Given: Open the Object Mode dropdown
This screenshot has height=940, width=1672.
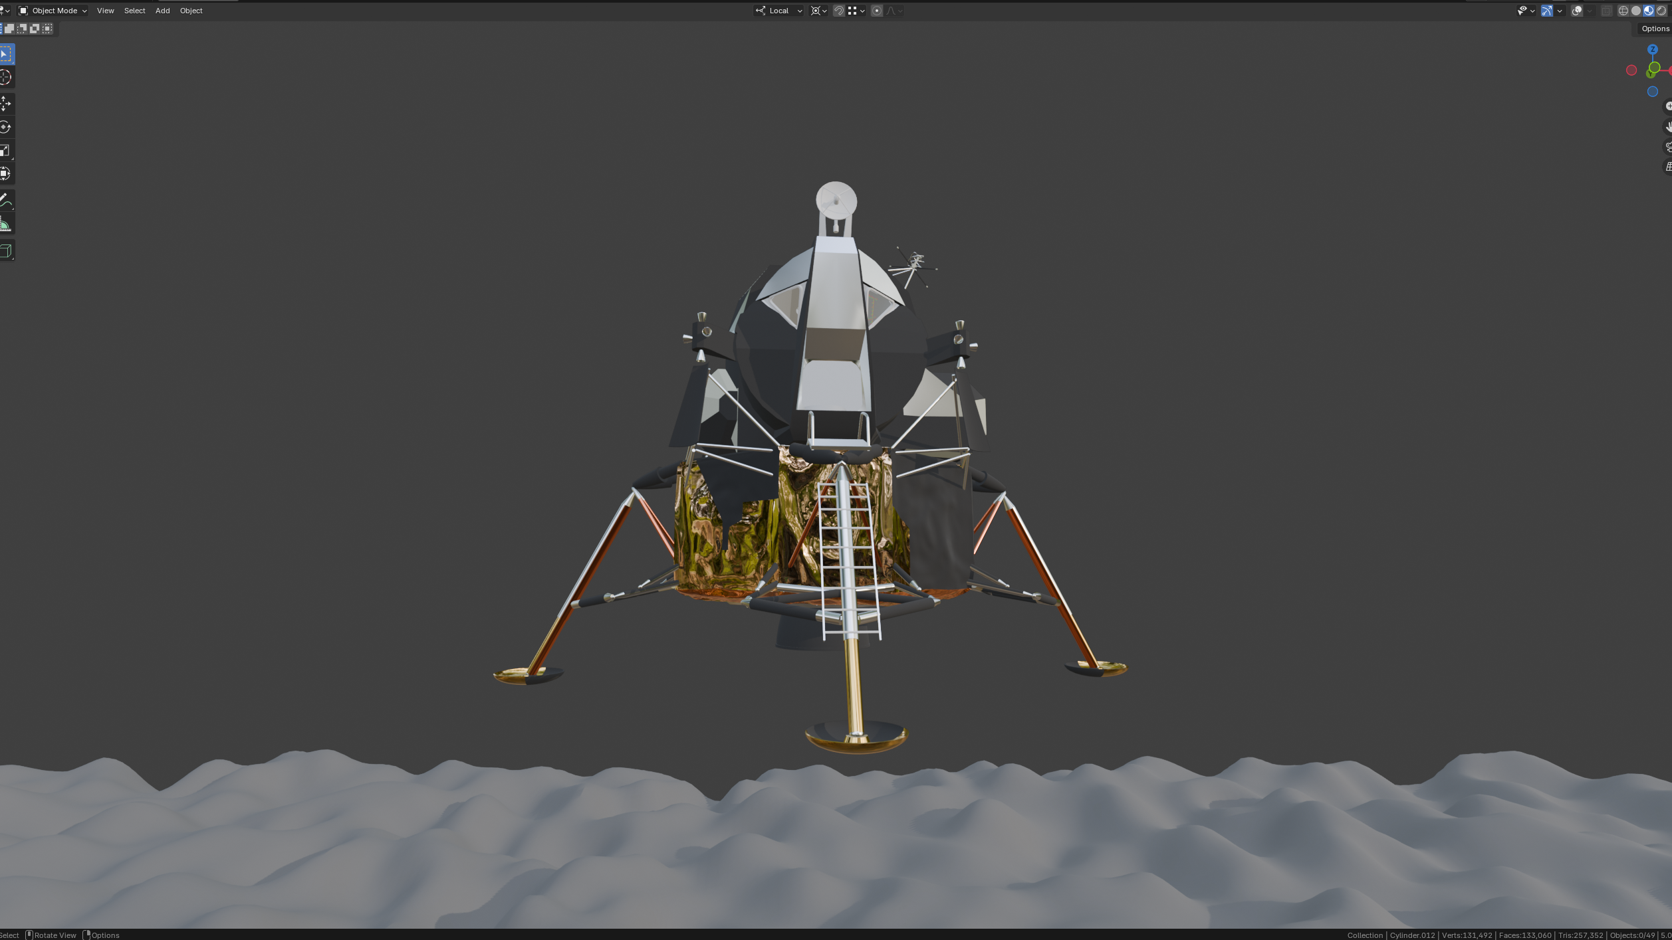Looking at the screenshot, I should click(x=53, y=11).
